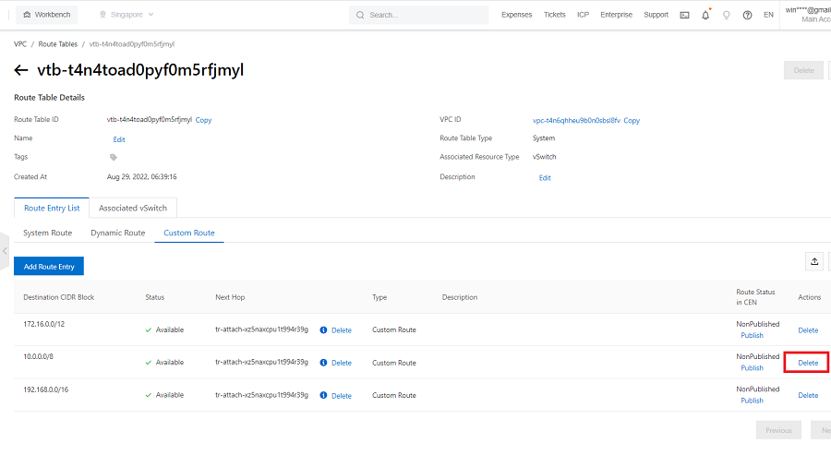Open the notifications bell
The image size is (831, 467).
[705, 15]
